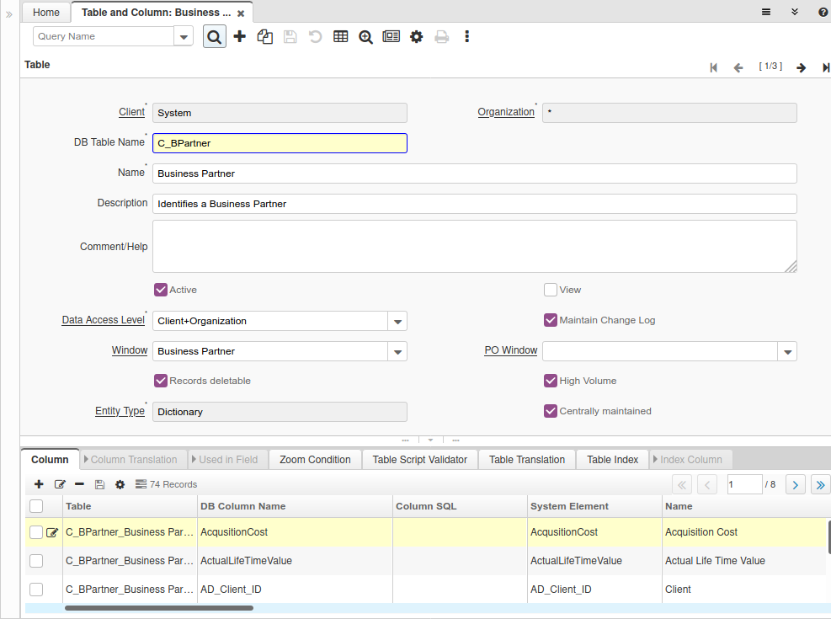831x619 pixels.
Task: Toggle the High Volume checkbox
Action: pyautogui.click(x=551, y=381)
